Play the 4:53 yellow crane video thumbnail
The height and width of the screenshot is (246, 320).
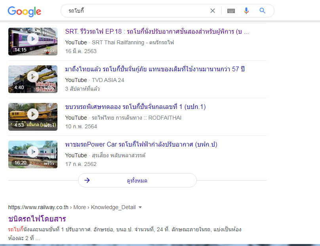(33, 117)
